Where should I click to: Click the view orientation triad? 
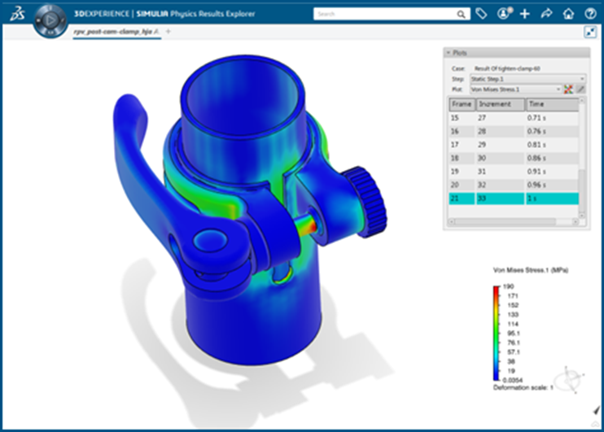click(x=570, y=379)
